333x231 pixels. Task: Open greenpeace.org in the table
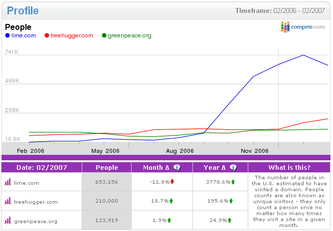pyautogui.click(x=36, y=222)
